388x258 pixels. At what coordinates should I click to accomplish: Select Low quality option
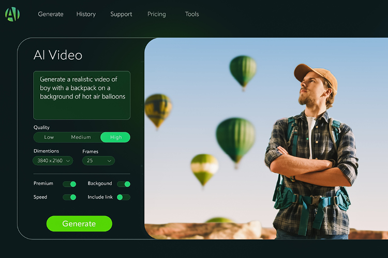click(x=49, y=137)
